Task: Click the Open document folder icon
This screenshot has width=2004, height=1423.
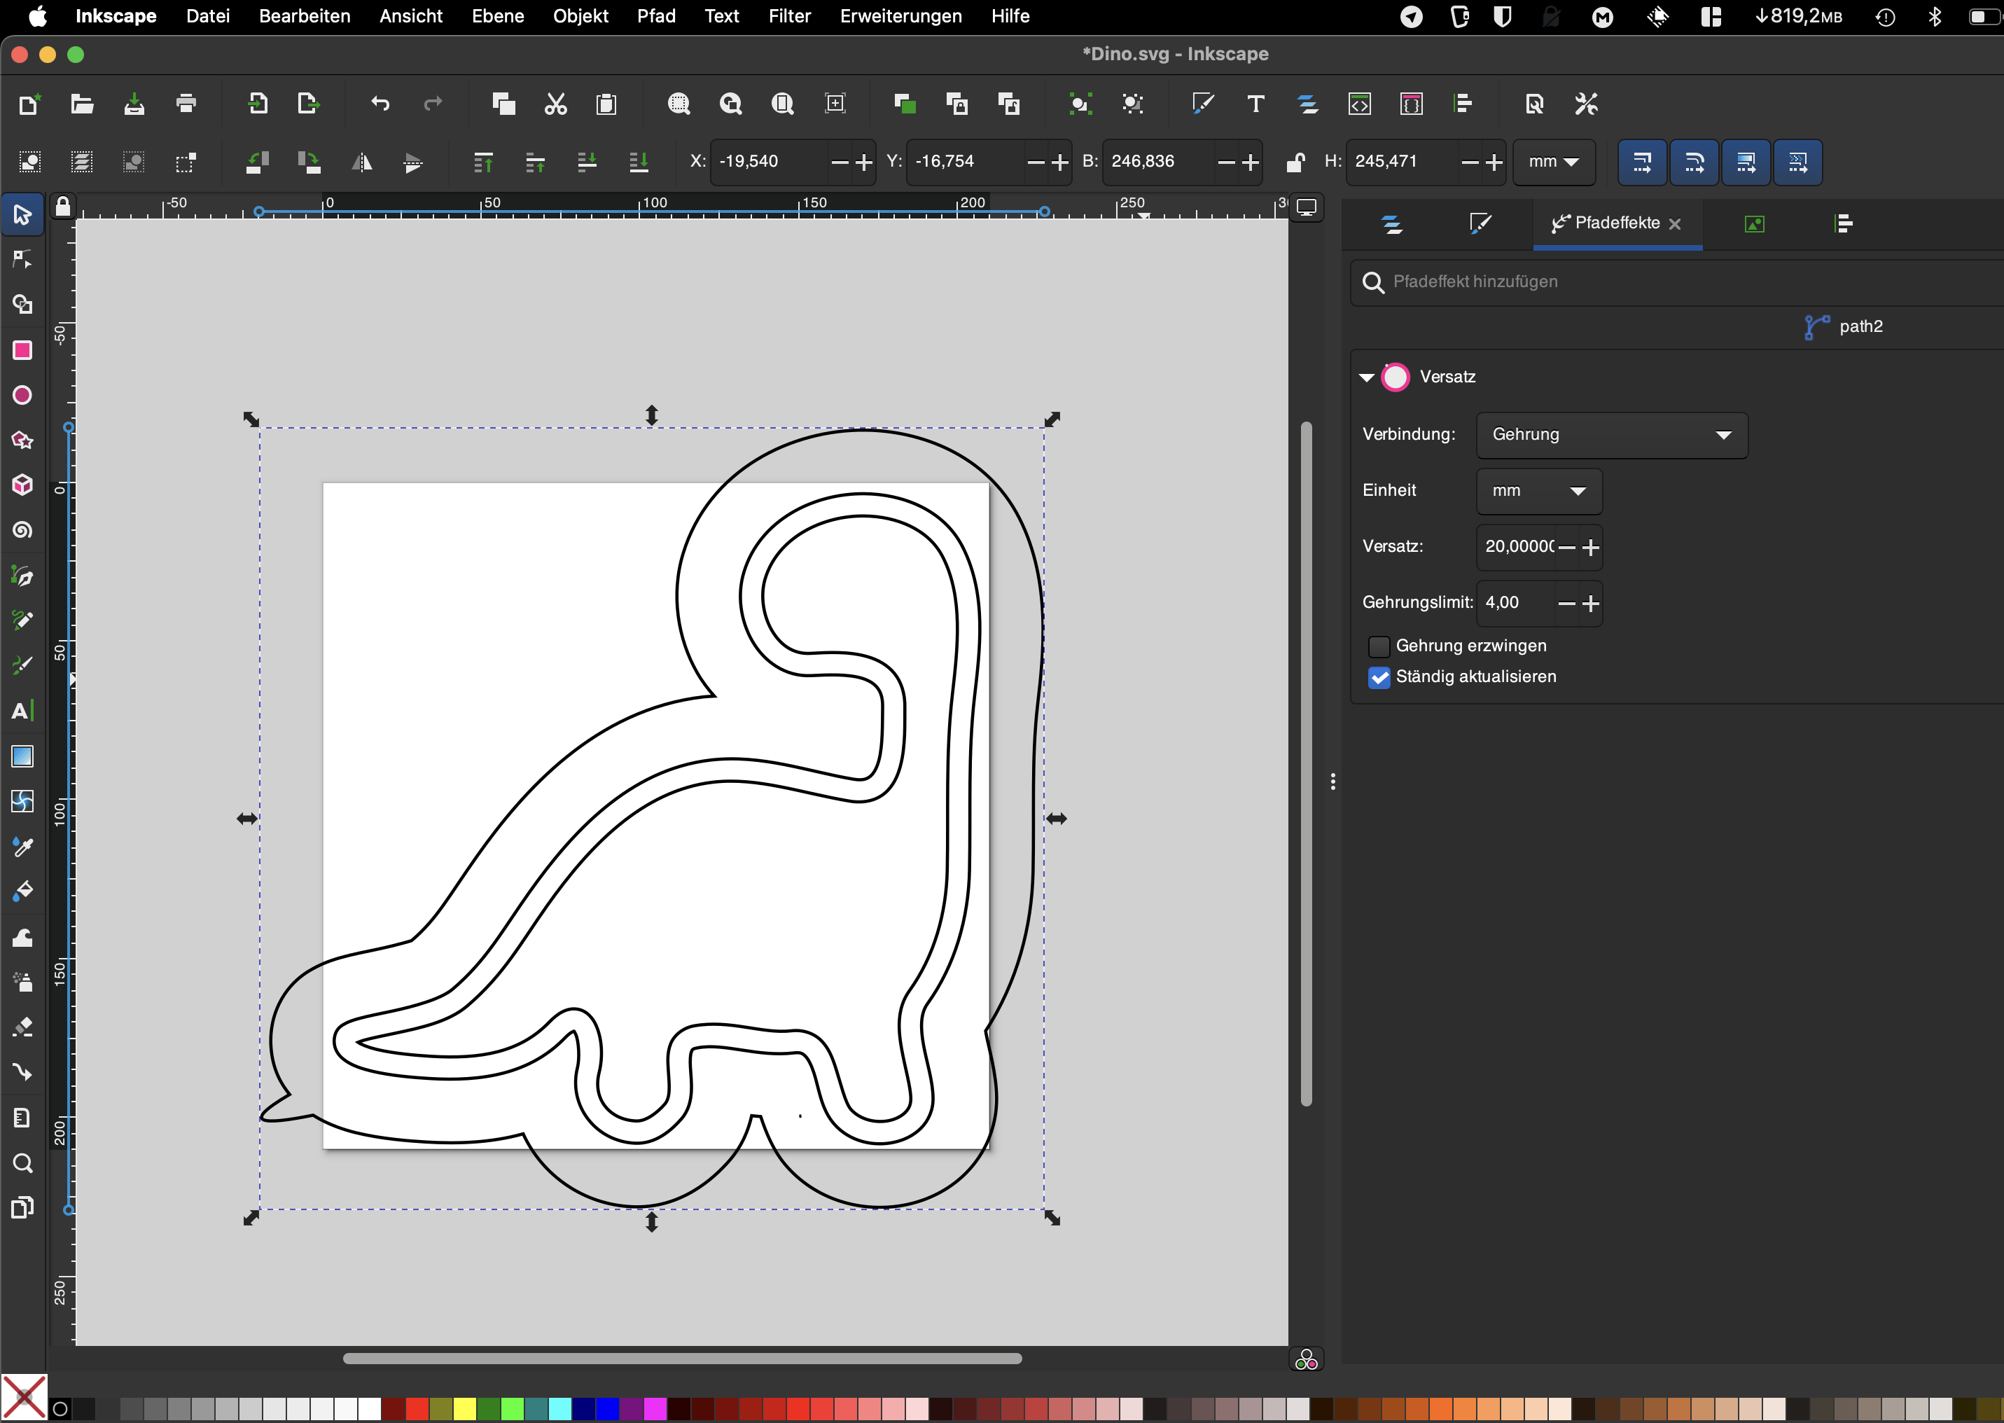Action: click(81, 104)
